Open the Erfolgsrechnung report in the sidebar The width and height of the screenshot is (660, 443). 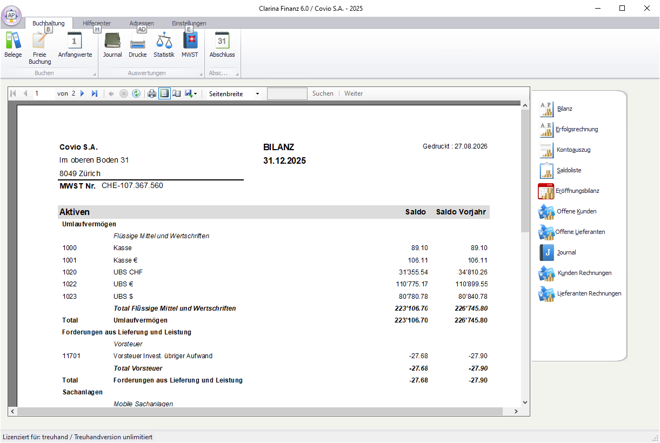click(x=569, y=130)
